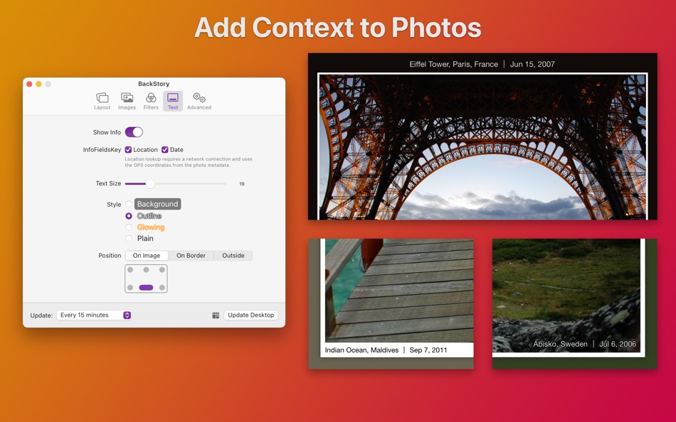The image size is (676, 422).
Task: Uncheck the Location checkbox
Action: pos(129,150)
